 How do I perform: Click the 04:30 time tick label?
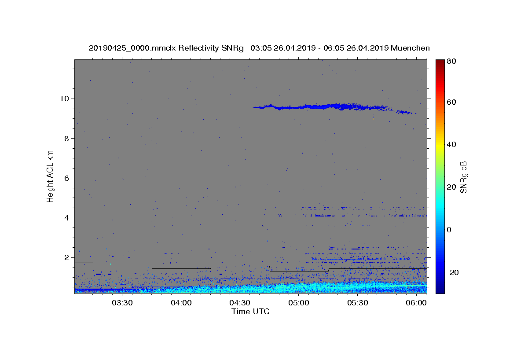coord(240,303)
